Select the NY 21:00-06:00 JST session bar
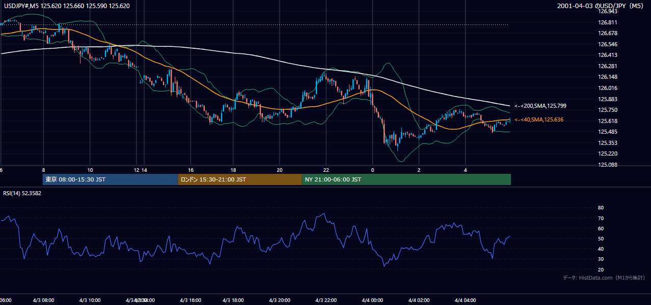This screenshot has height=305, width=651. 406,179
